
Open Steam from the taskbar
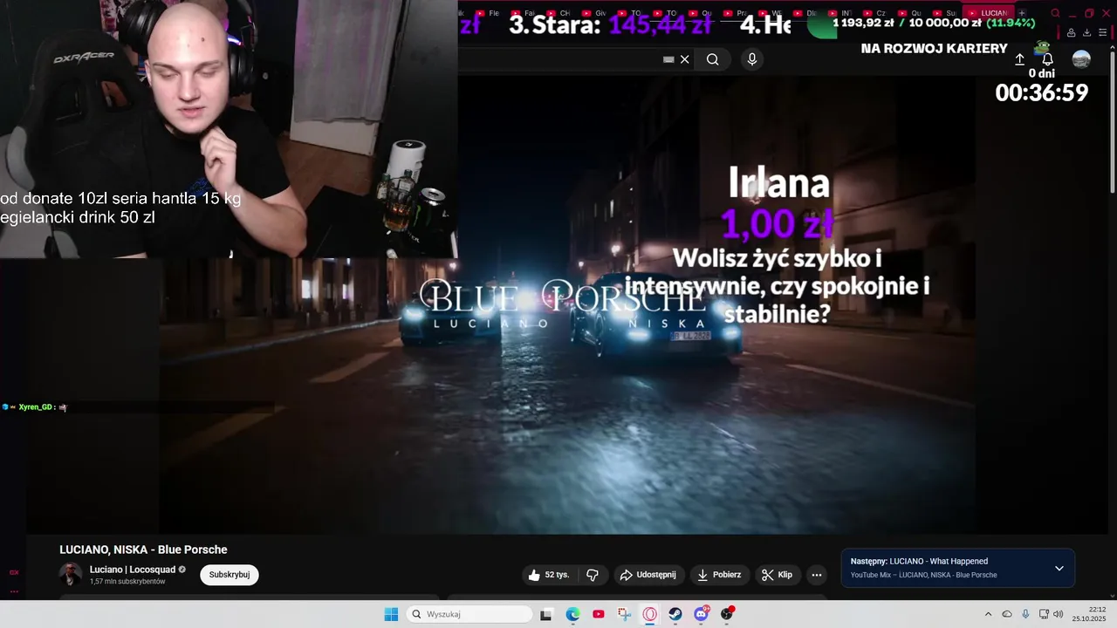point(675,614)
